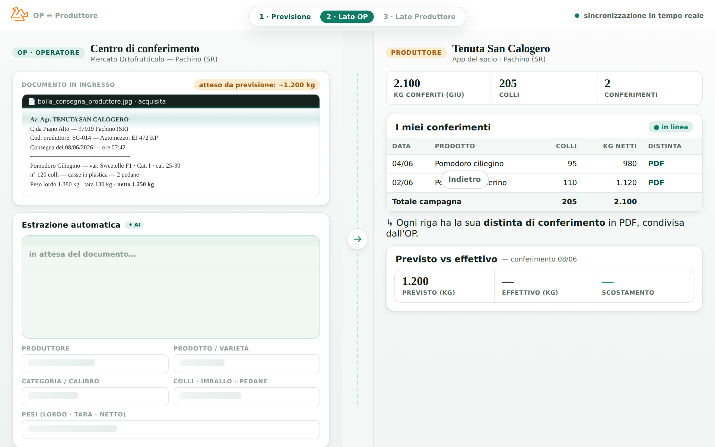Click the 'netto 1.250 kg' text on the bolla
The image size is (715, 447).
[x=136, y=184]
